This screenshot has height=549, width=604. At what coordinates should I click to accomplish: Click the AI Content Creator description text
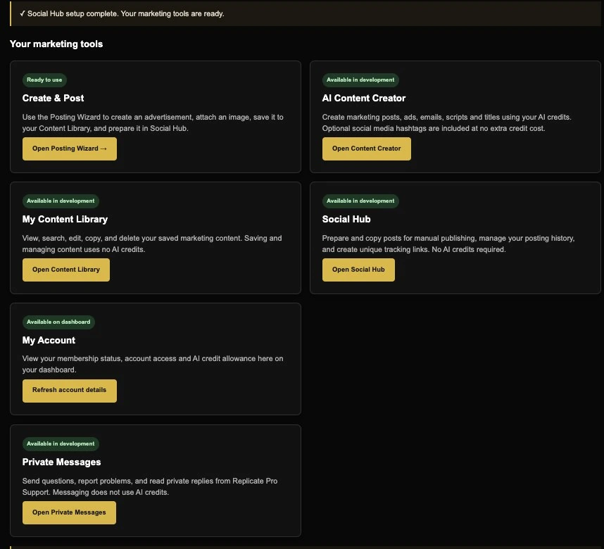tap(447, 122)
